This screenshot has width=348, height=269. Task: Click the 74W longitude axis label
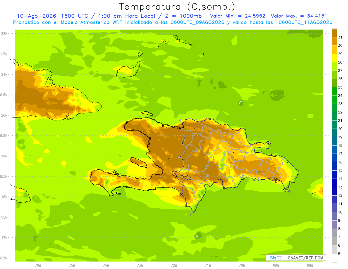click(106, 265)
